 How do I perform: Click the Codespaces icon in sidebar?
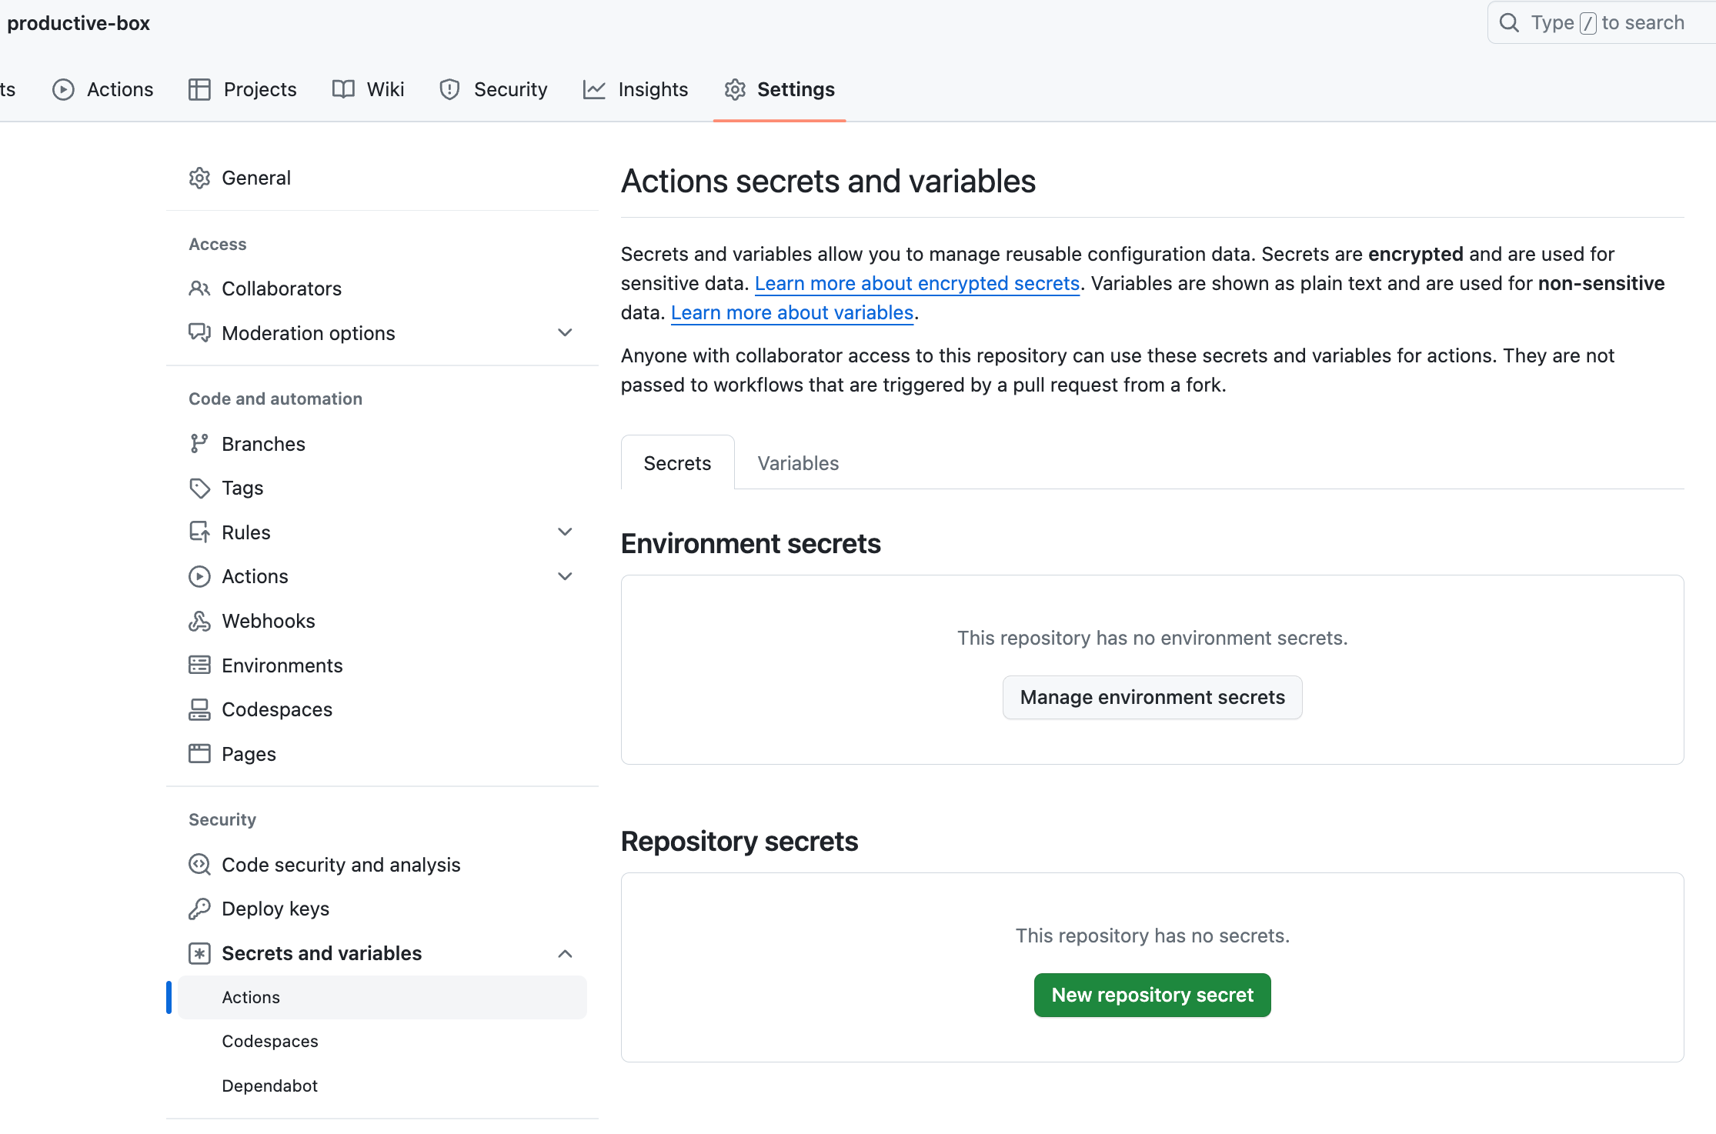[x=199, y=709]
